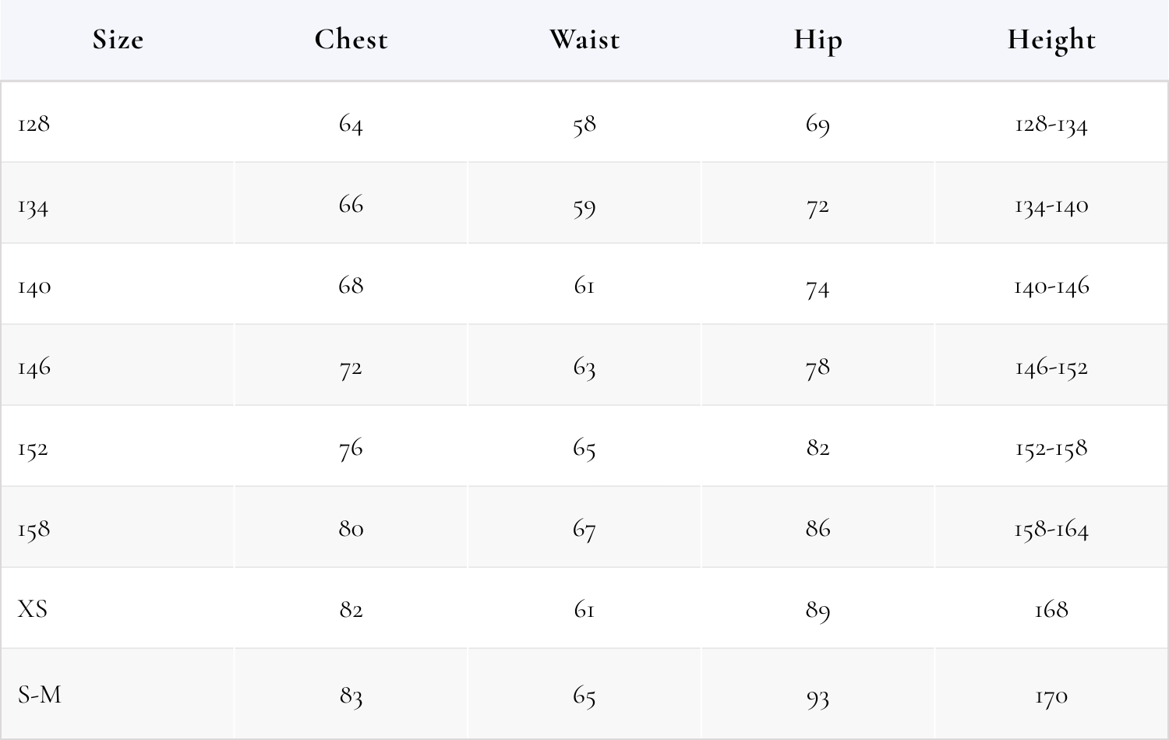Viewport: 1169px width, 740px height.
Task: Click the 128-134 height cell
Action: coord(1051,125)
